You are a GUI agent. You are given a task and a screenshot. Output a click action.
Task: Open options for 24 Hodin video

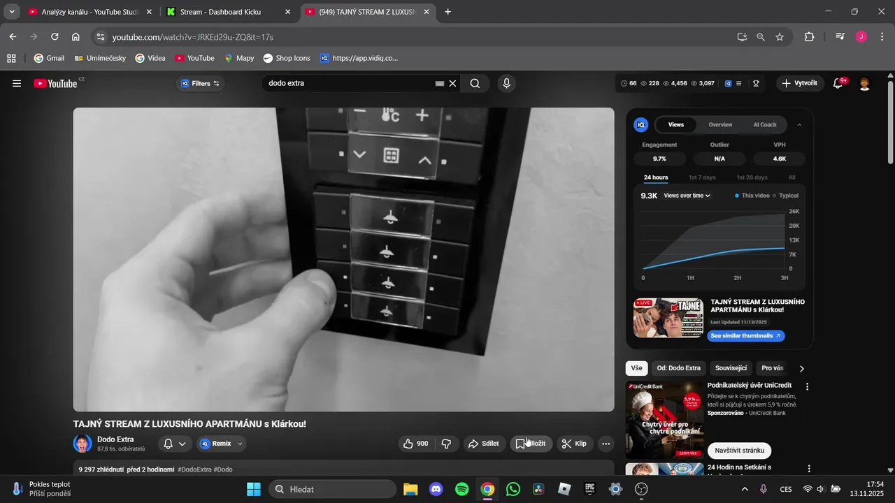[808, 469]
